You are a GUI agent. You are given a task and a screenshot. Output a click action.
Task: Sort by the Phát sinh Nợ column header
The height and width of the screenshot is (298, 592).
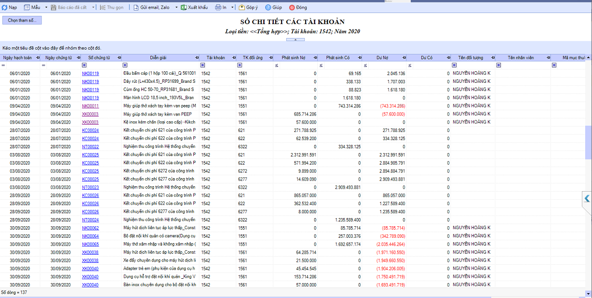point(293,58)
